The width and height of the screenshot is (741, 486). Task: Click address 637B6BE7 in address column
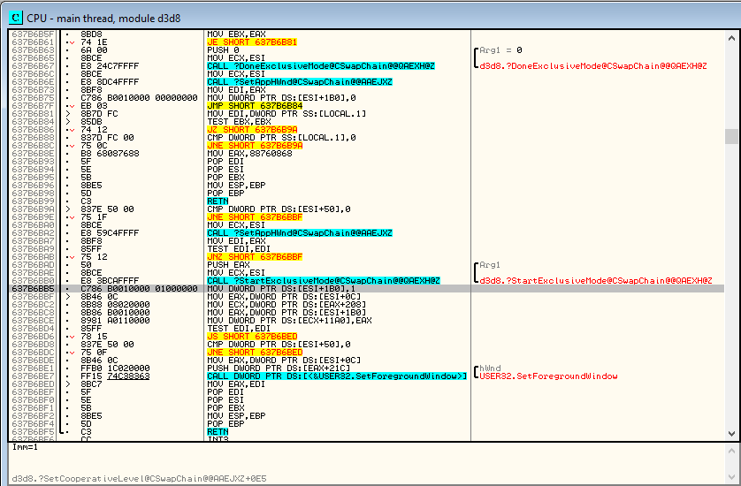click(33, 376)
